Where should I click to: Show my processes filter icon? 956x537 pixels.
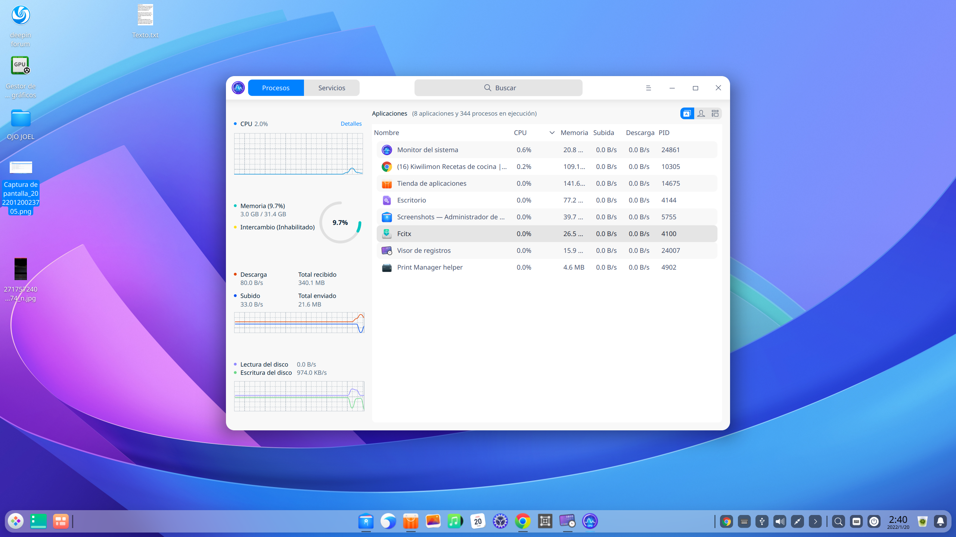pyautogui.click(x=701, y=113)
